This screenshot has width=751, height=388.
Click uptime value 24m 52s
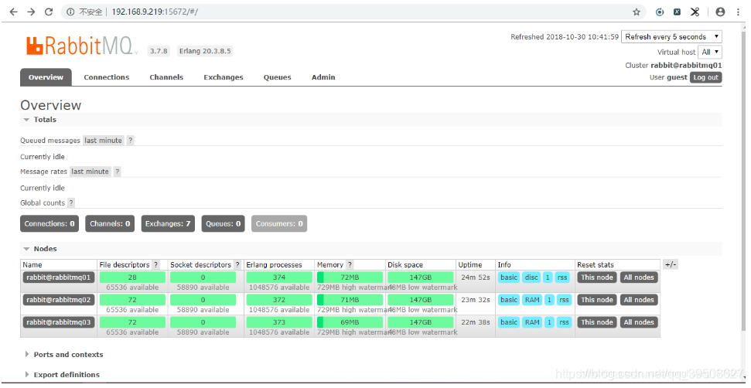tap(475, 277)
